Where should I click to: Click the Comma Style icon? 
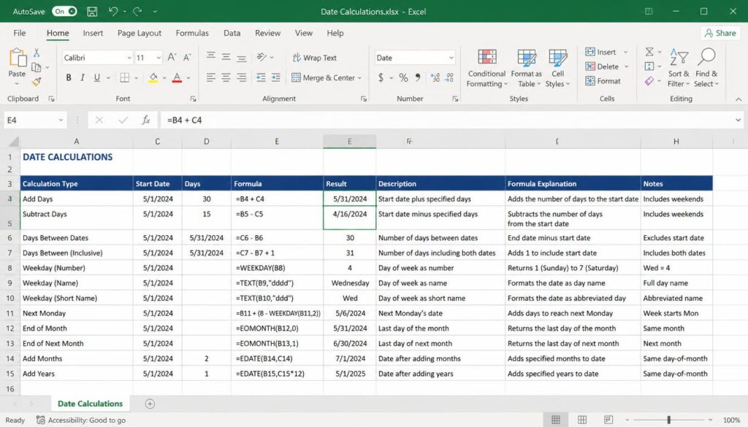pyautogui.click(x=418, y=77)
